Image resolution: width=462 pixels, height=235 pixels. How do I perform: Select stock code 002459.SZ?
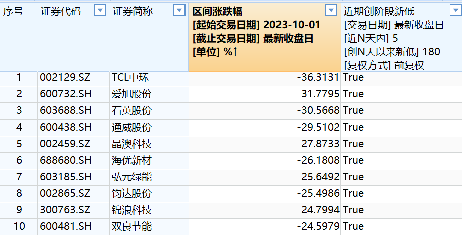66,144
